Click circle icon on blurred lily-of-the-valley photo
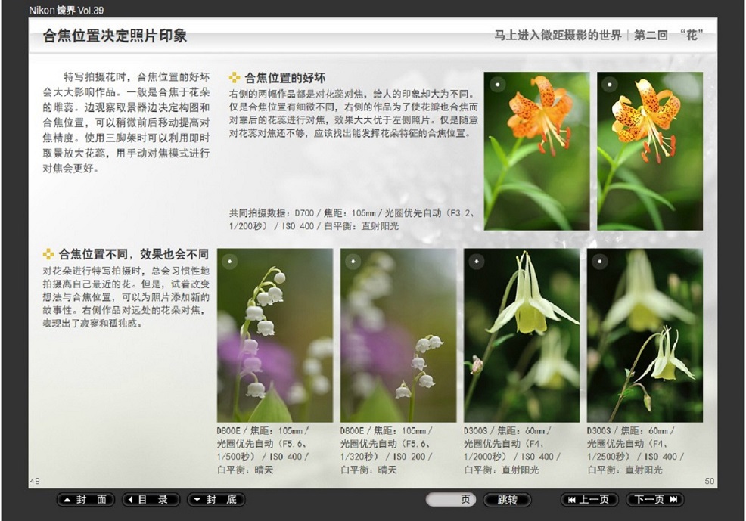The image size is (746, 521). 353,261
